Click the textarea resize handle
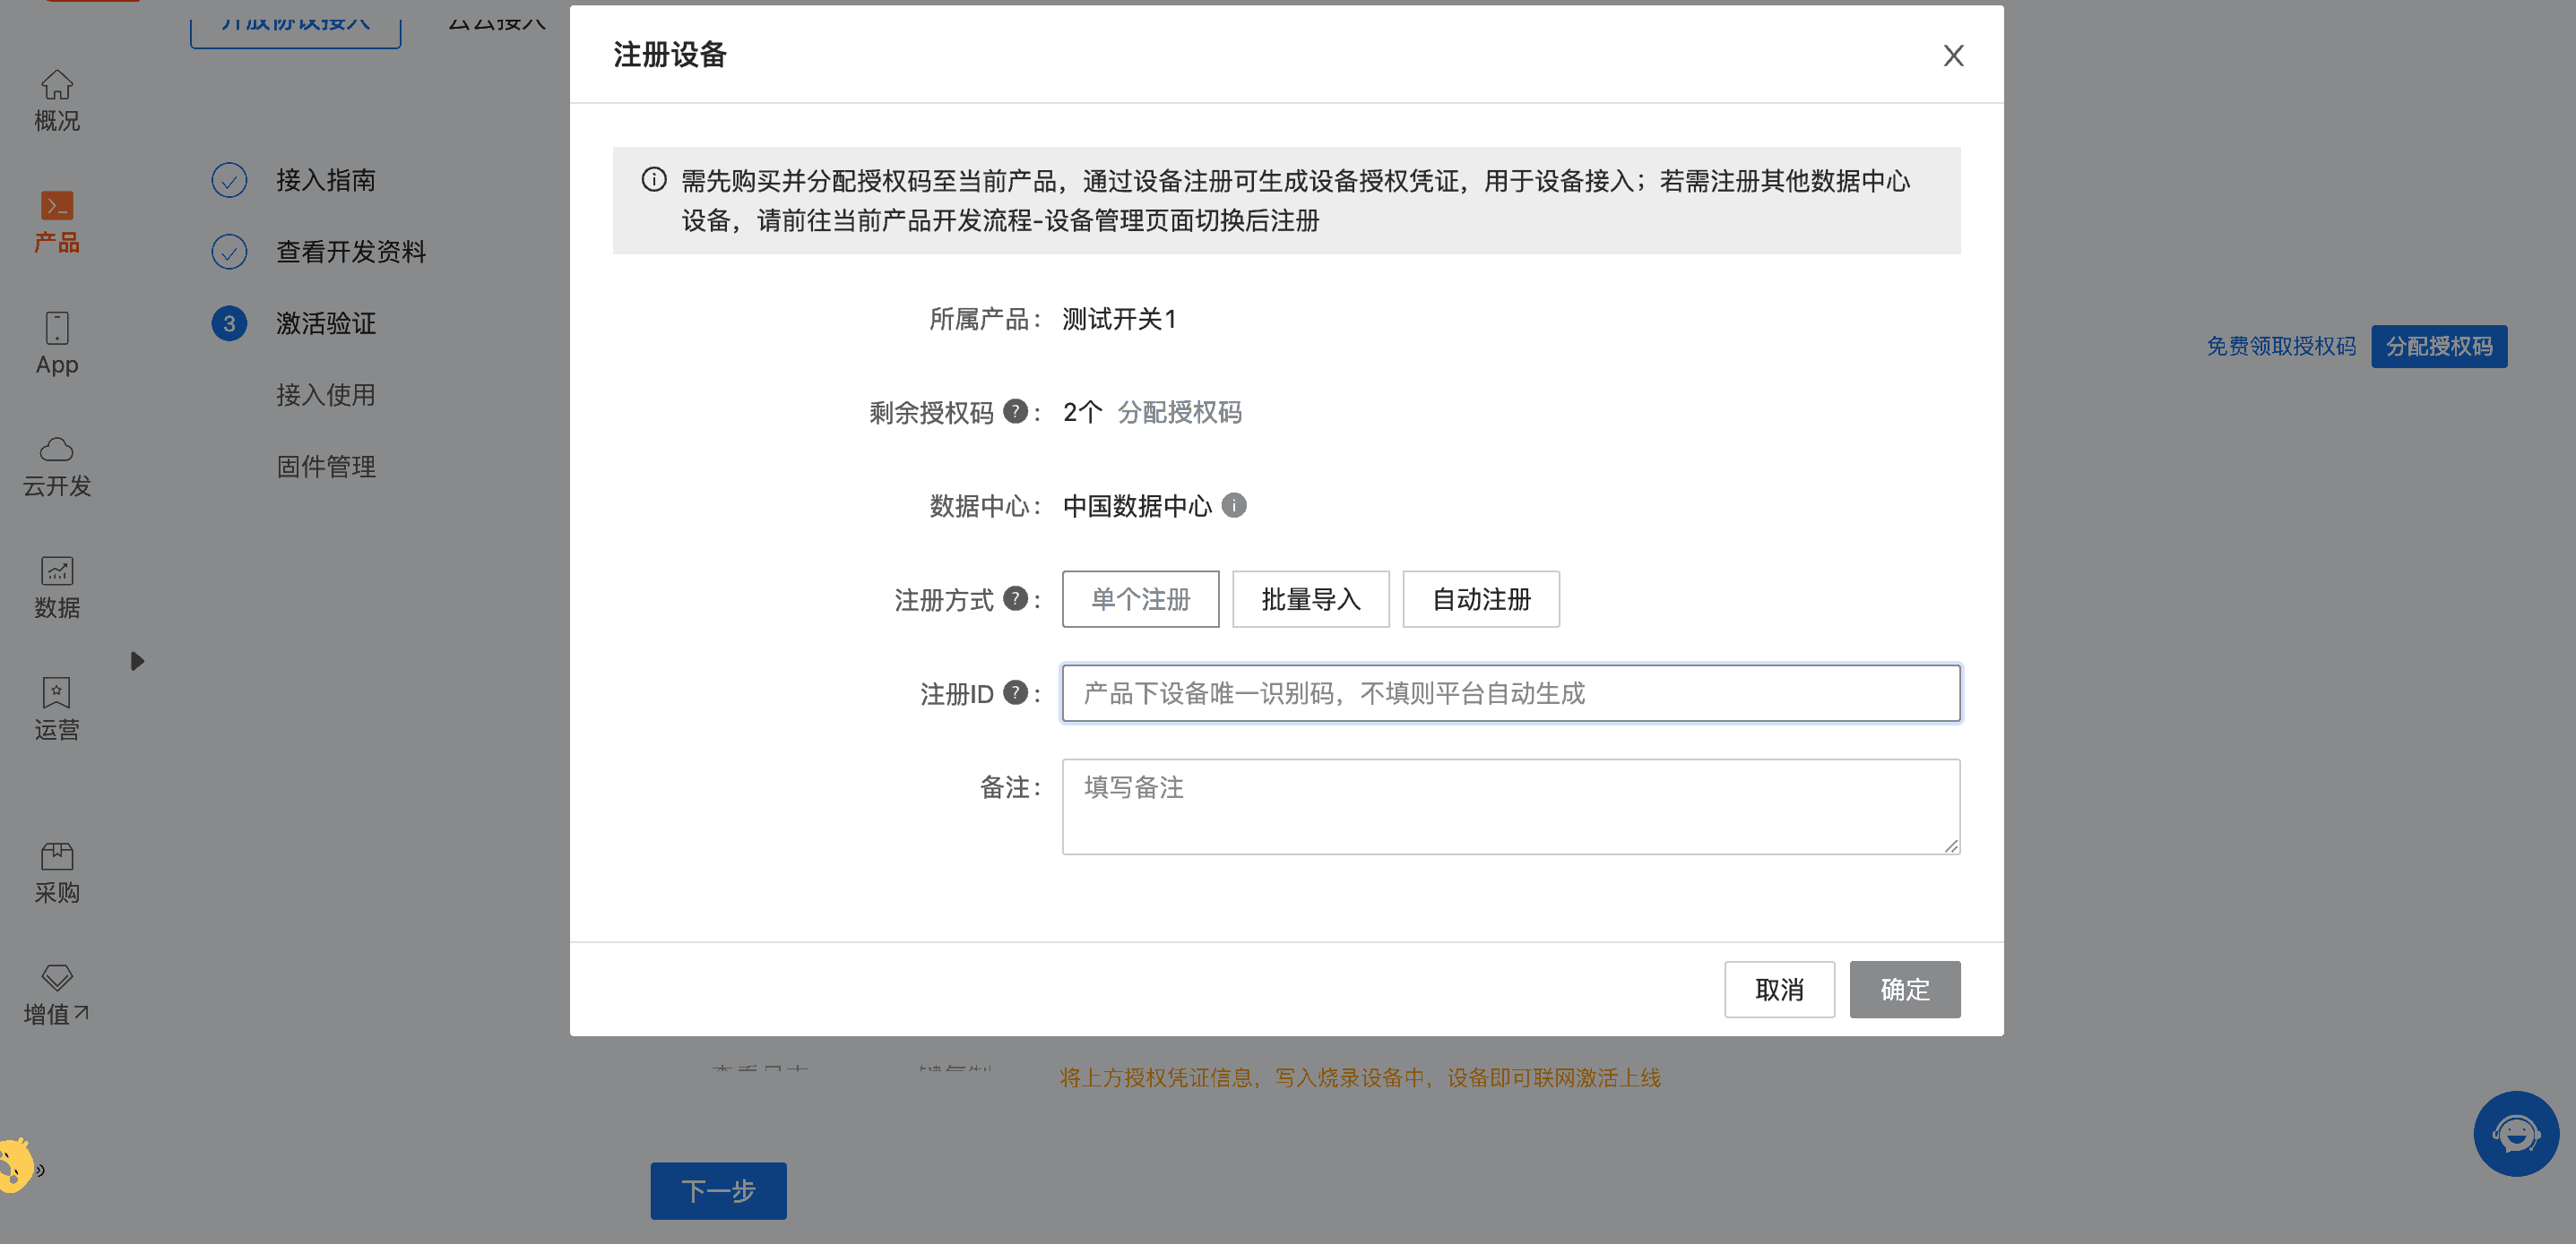 pyautogui.click(x=1950, y=845)
